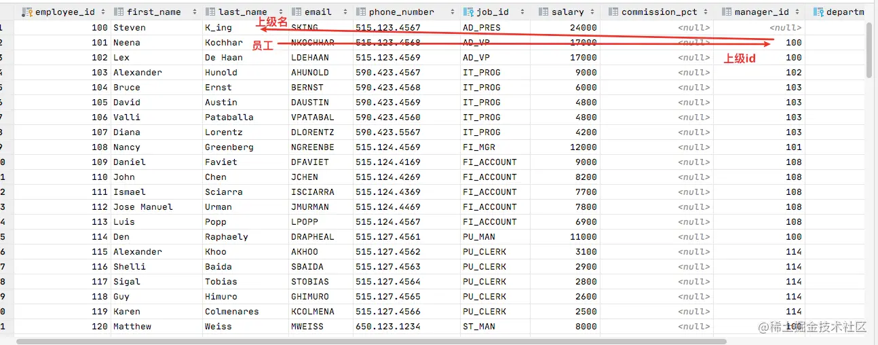Select the salary cell "11000"
Viewport: 878px width, 345px height.
pos(584,237)
